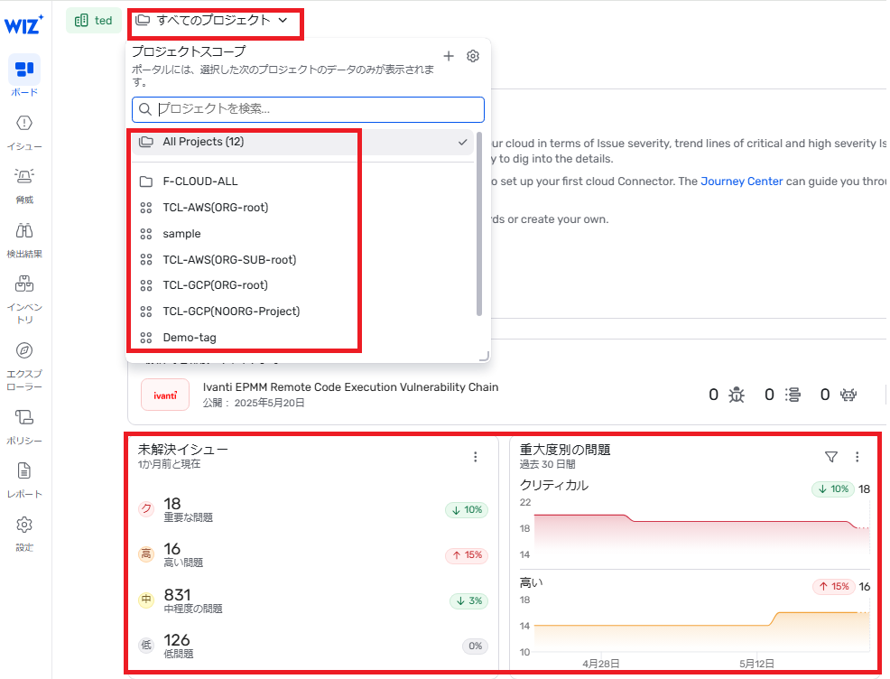Click the plus icon to add project
The width and height of the screenshot is (890, 679).
click(449, 56)
